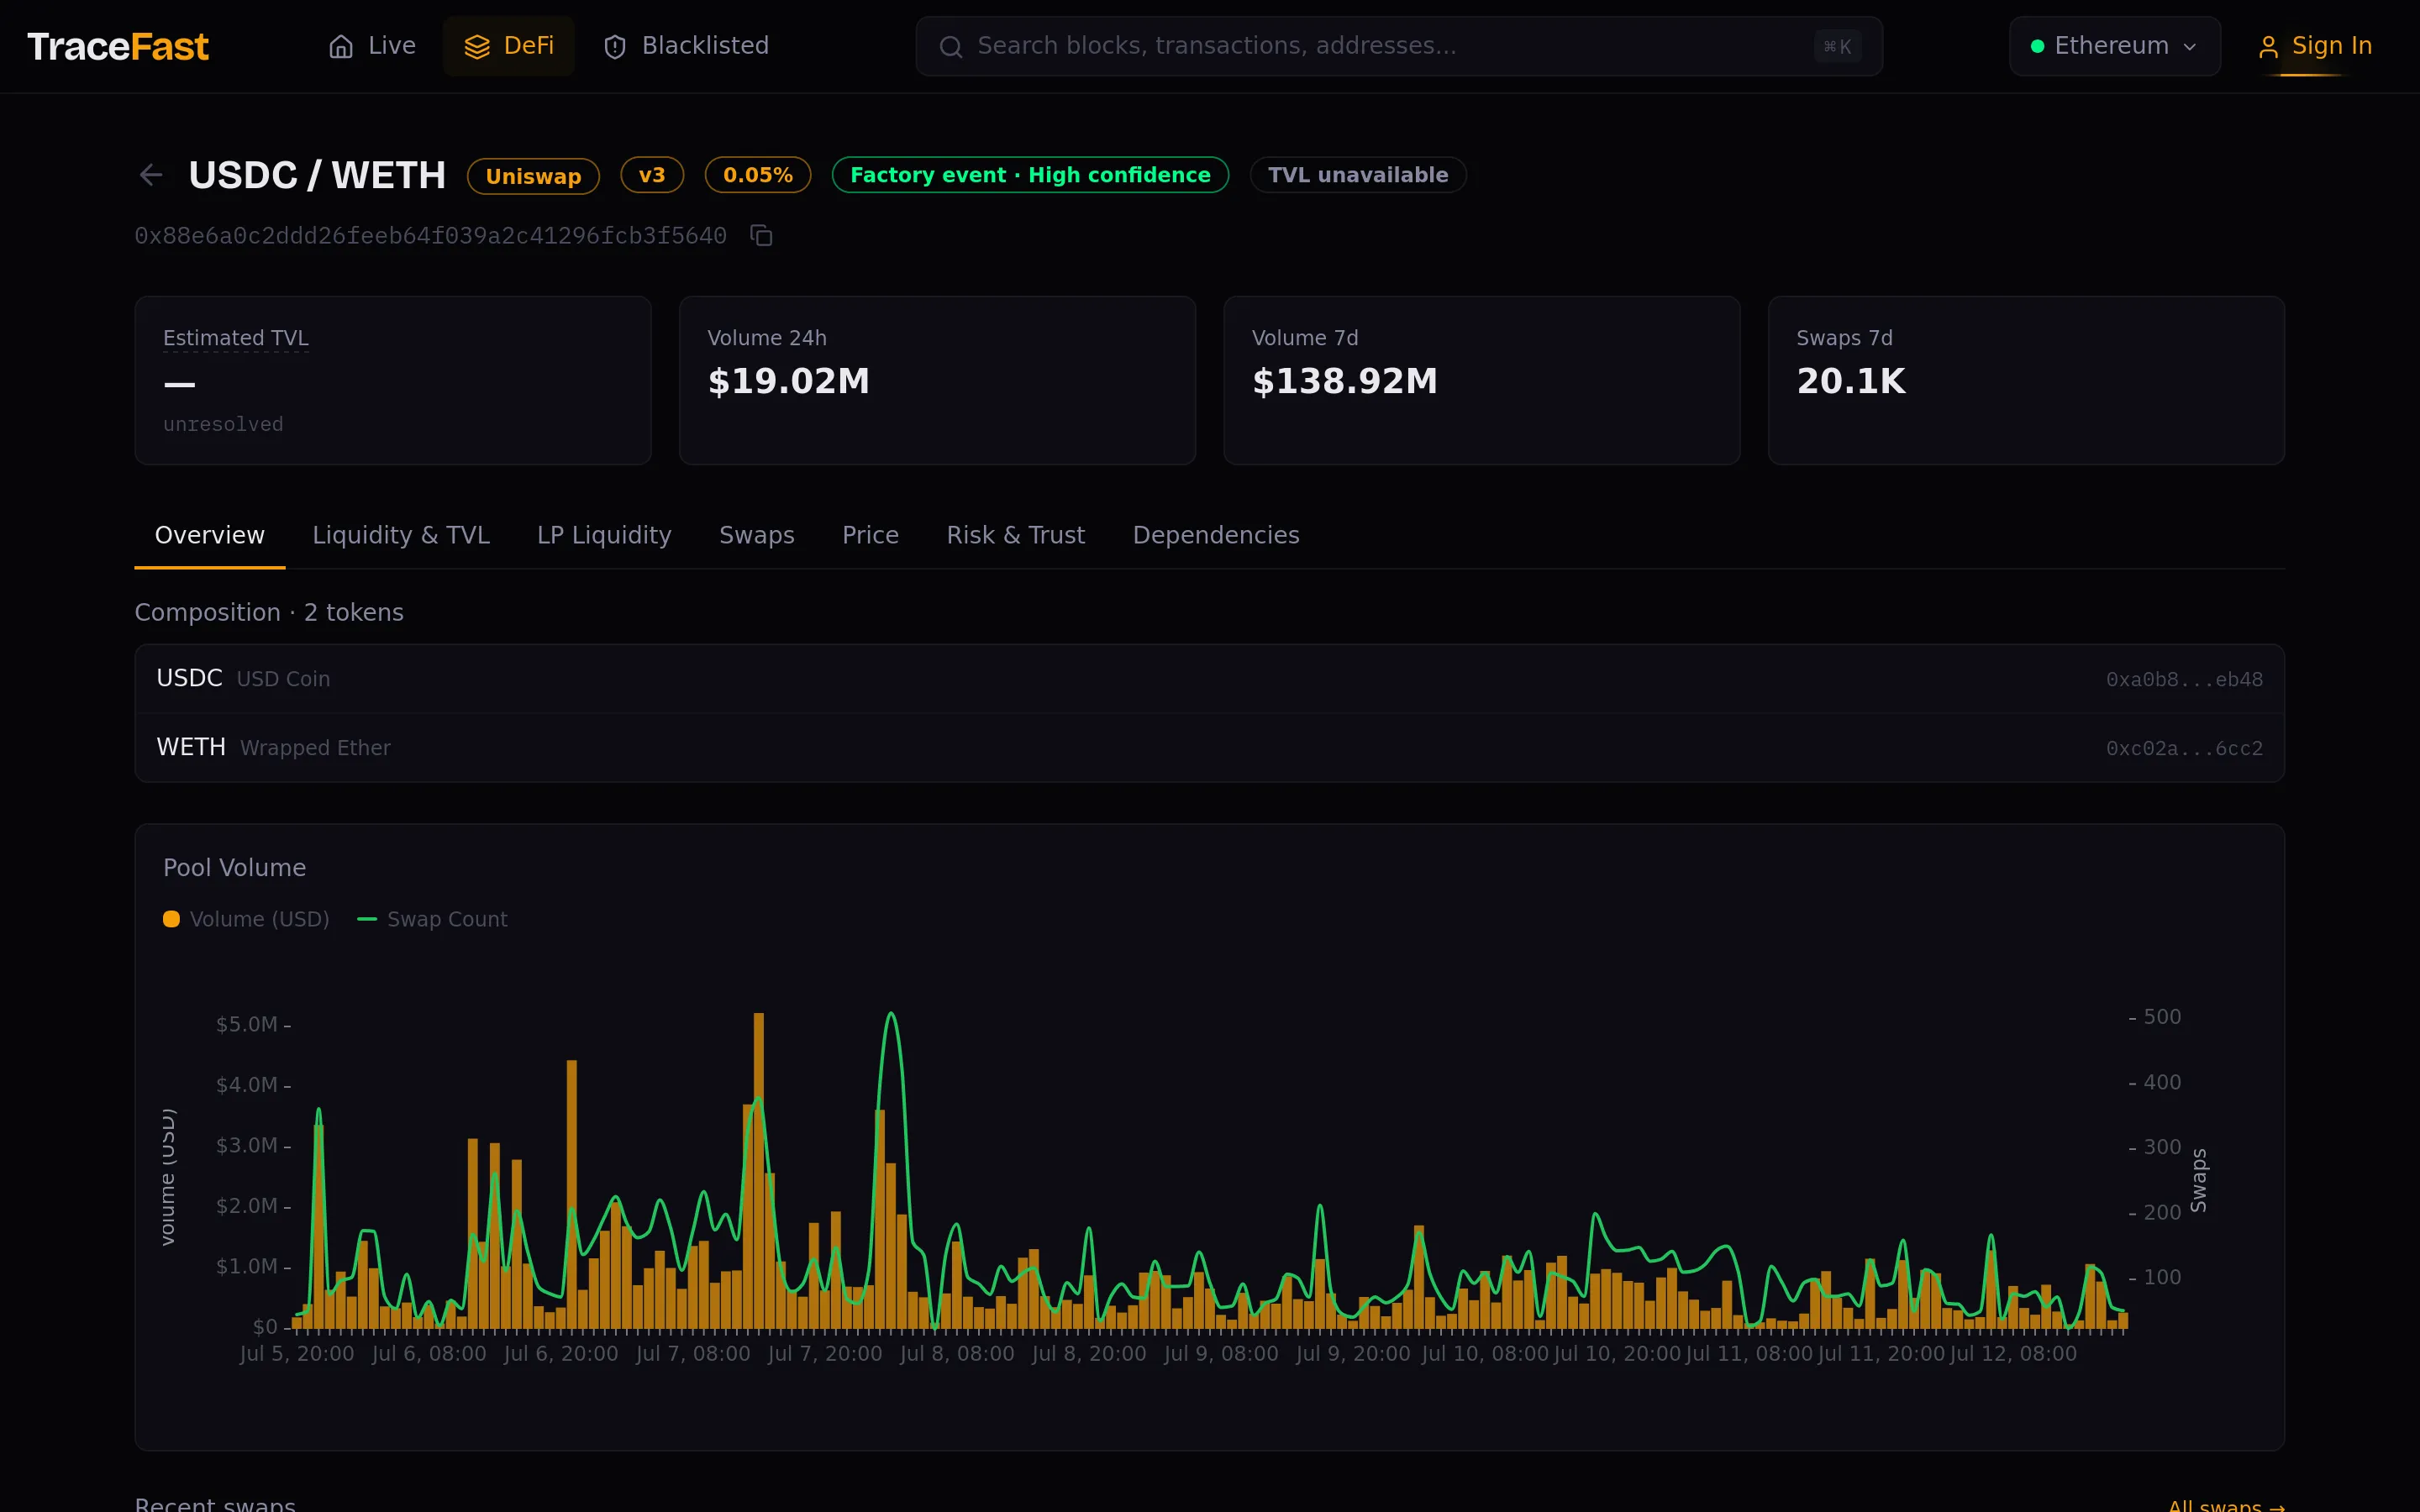Click the green Swap Count legend line
This screenshot has width=2420, height=1512.
point(367,919)
